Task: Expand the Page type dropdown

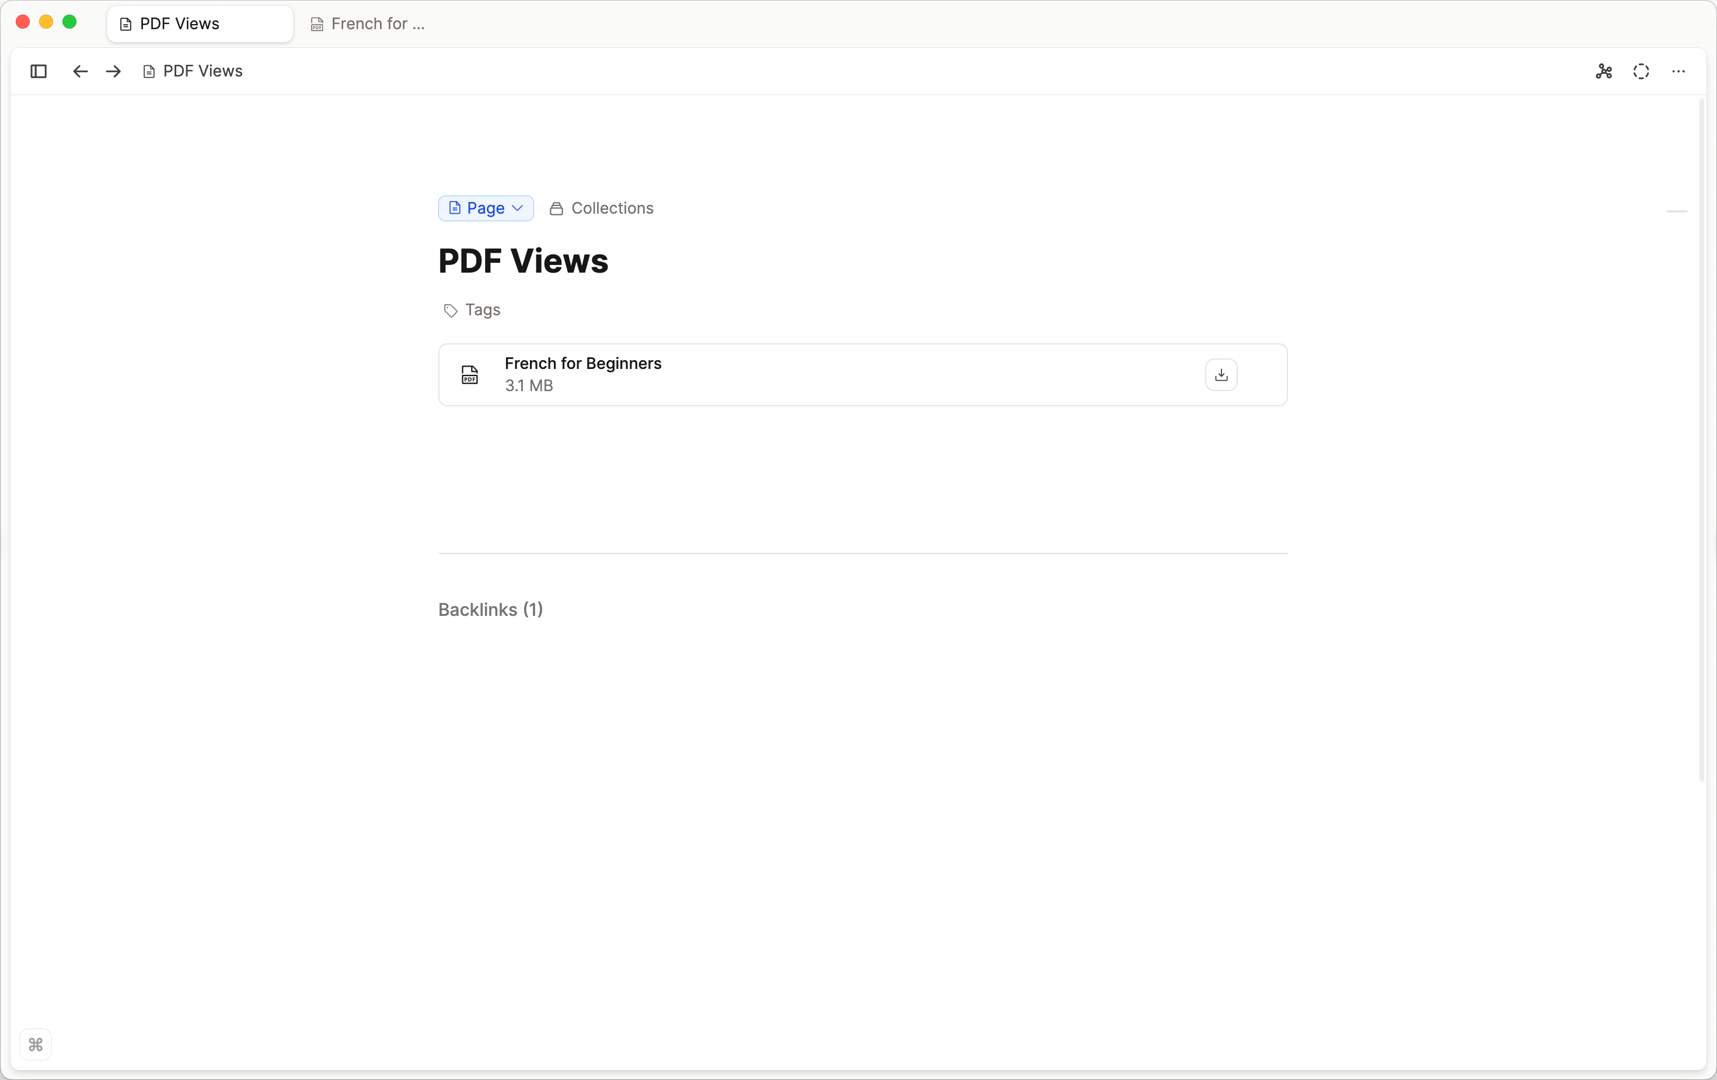Action: 517,208
